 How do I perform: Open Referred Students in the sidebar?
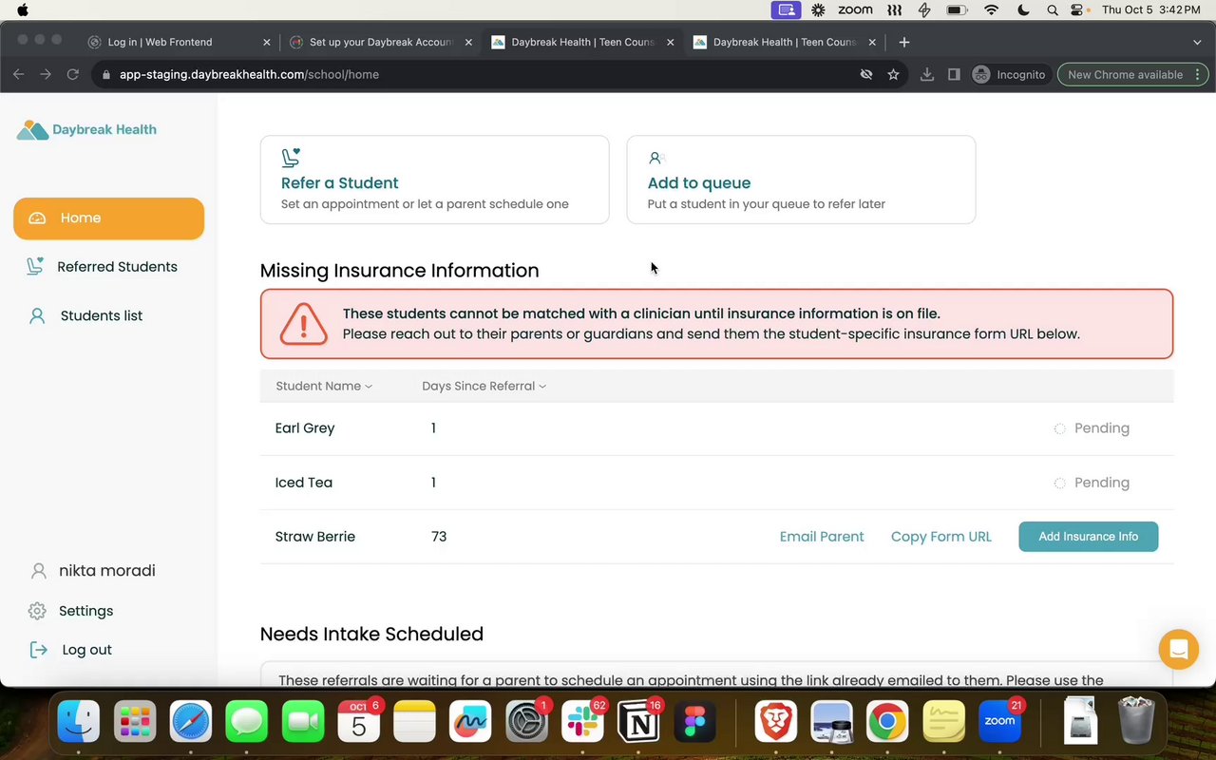[x=117, y=267]
